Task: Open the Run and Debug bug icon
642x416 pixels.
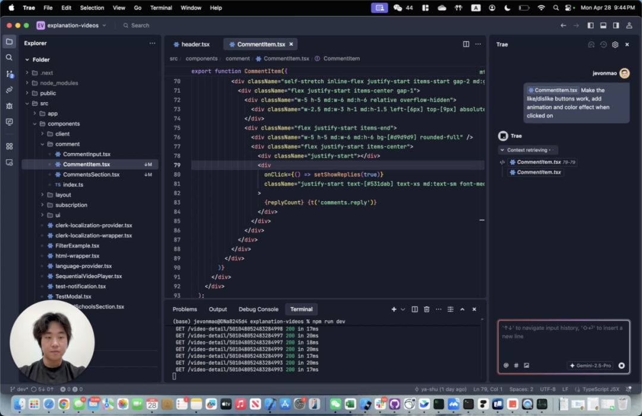Action: (9, 106)
